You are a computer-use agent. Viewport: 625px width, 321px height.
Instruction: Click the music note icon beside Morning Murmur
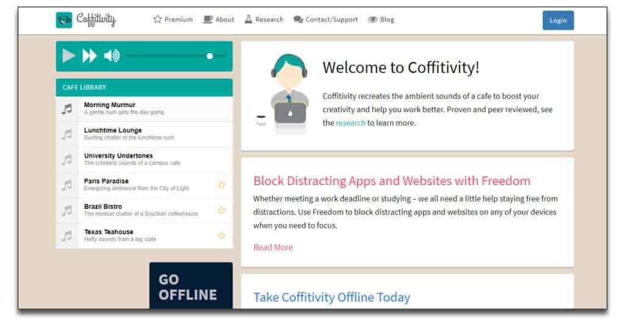[67, 108]
